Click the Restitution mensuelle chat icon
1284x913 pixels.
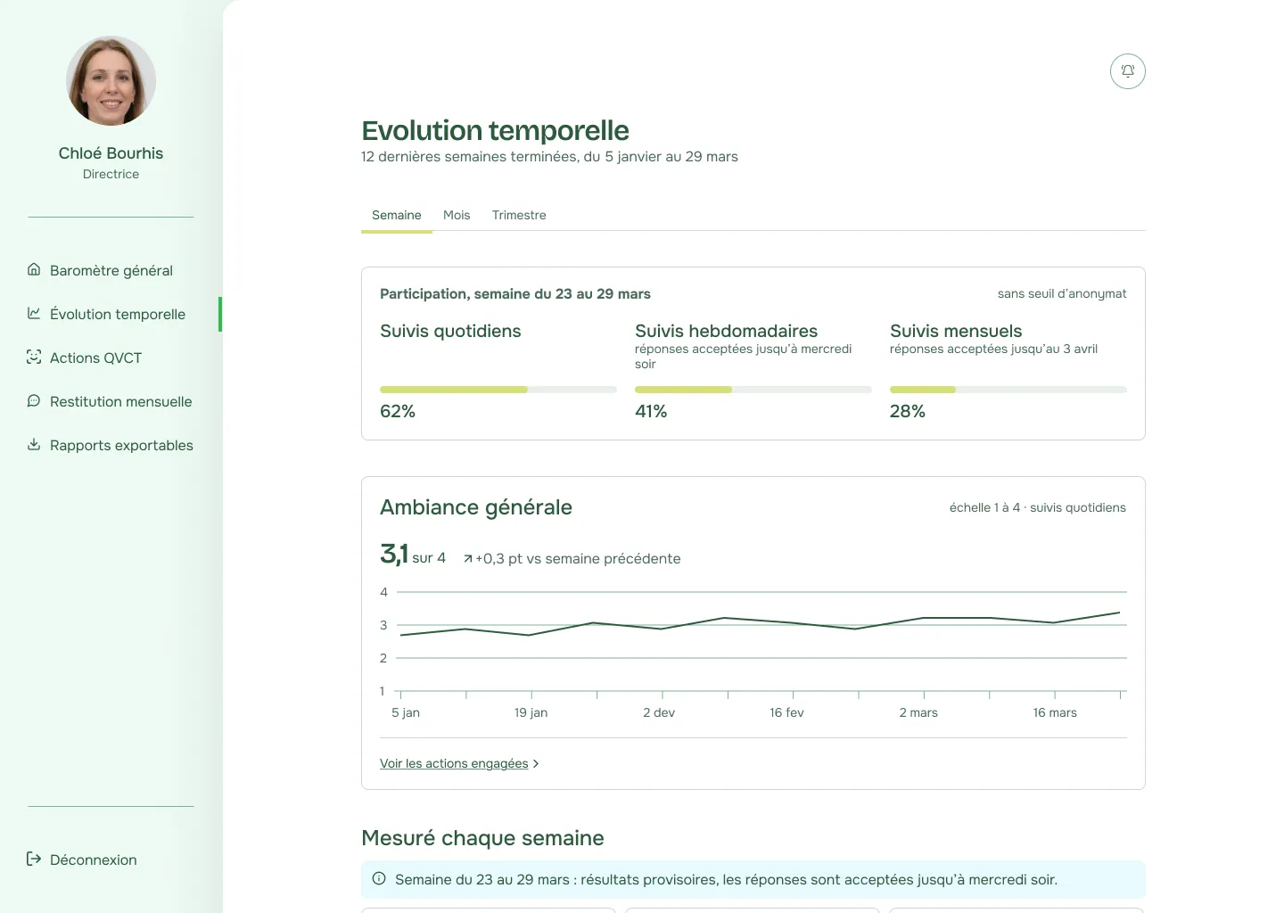[34, 400]
